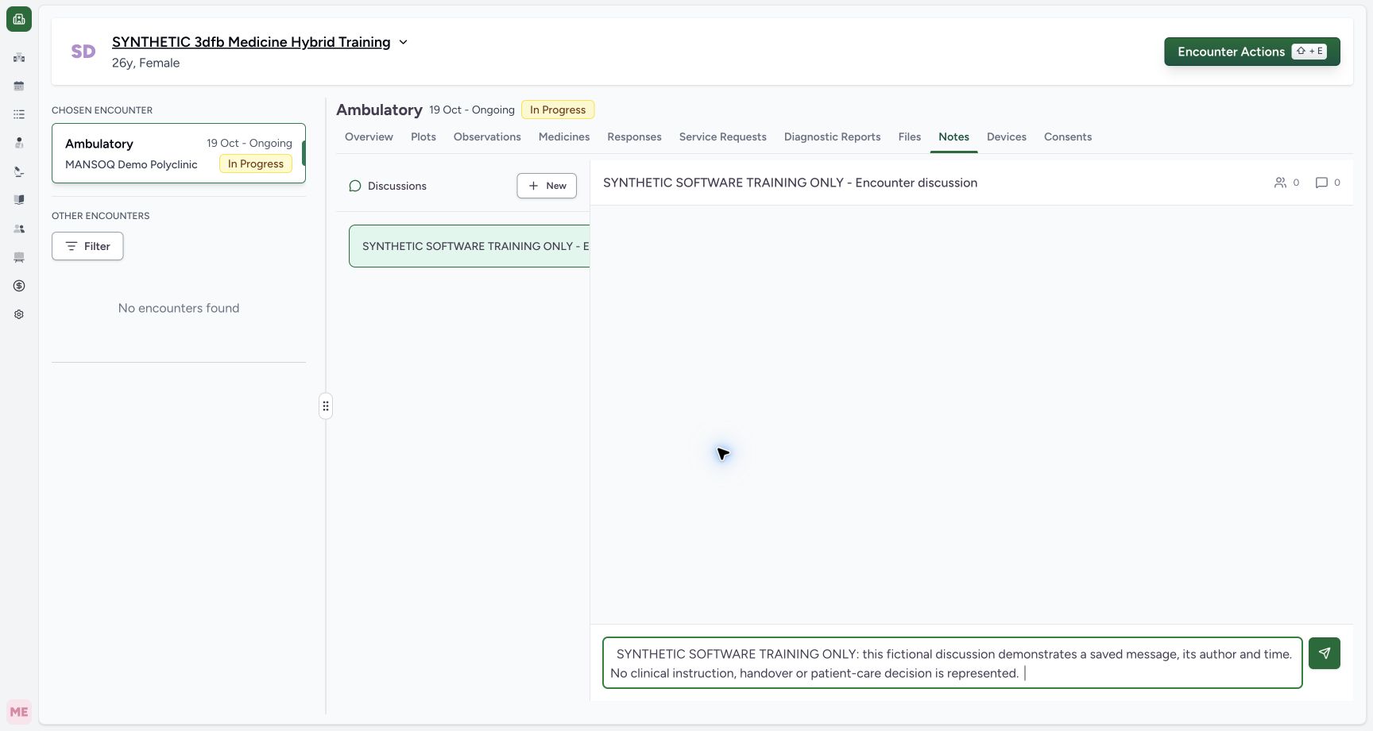Switch to the Plots tab
The height and width of the screenshot is (731, 1373).
(x=424, y=137)
